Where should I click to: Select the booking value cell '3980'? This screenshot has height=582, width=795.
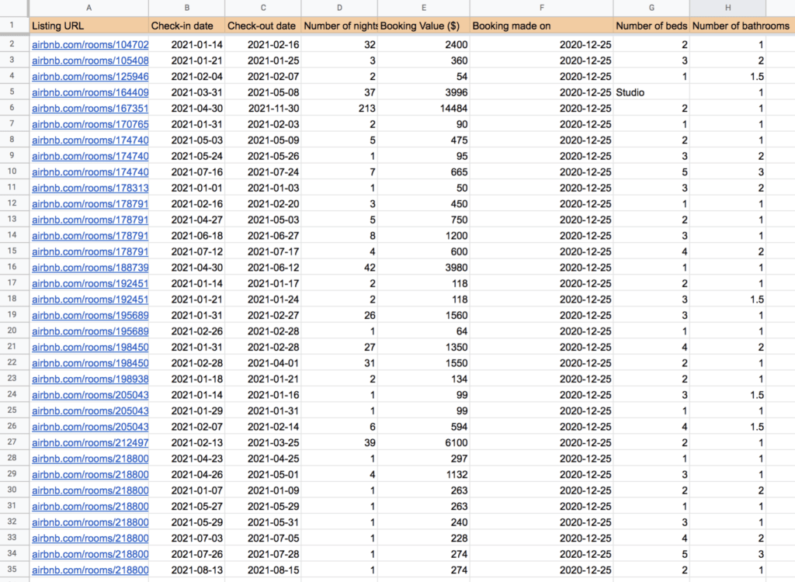click(x=424, y=267)
